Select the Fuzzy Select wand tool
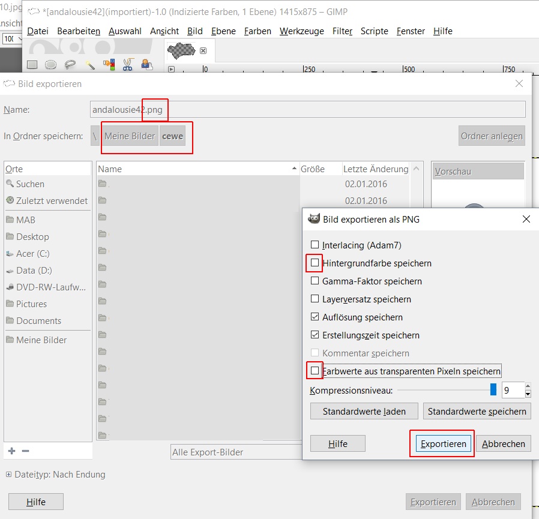The width and height of the screenshot is (539, 519). 89,64
